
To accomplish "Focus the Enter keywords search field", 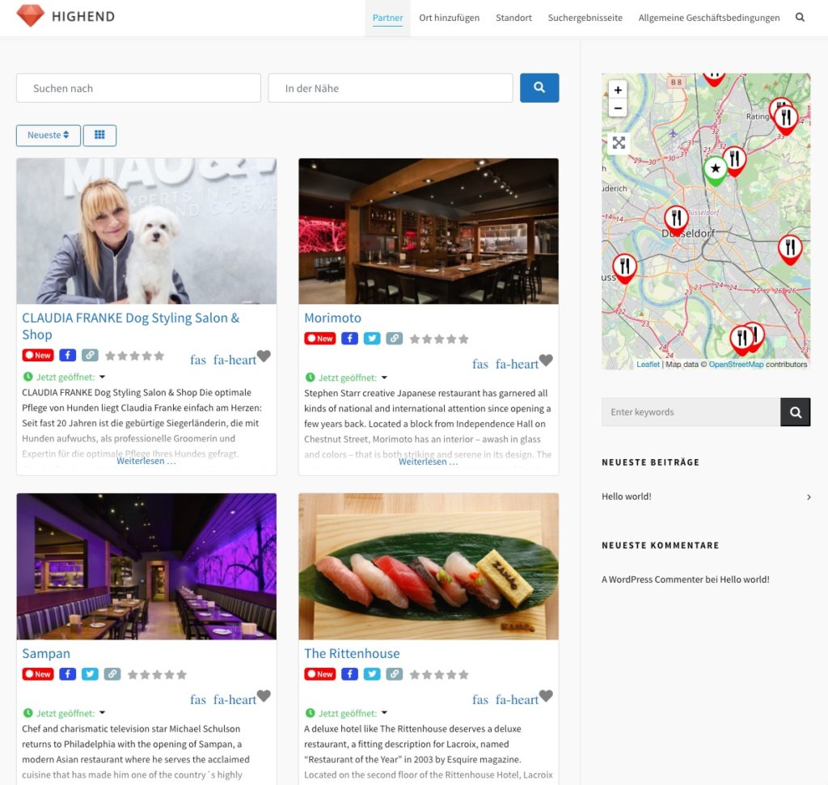I will [x=691, y=411].
